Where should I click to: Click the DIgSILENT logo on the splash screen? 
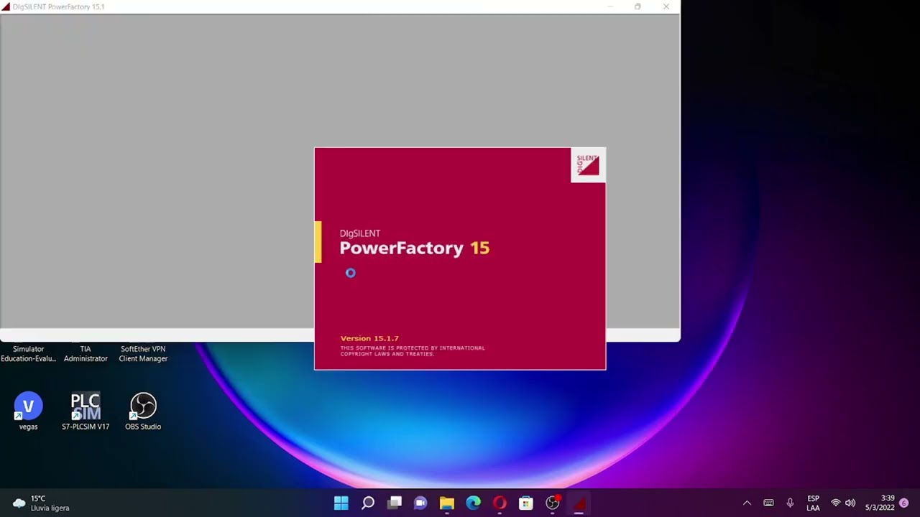click(587, 165)
